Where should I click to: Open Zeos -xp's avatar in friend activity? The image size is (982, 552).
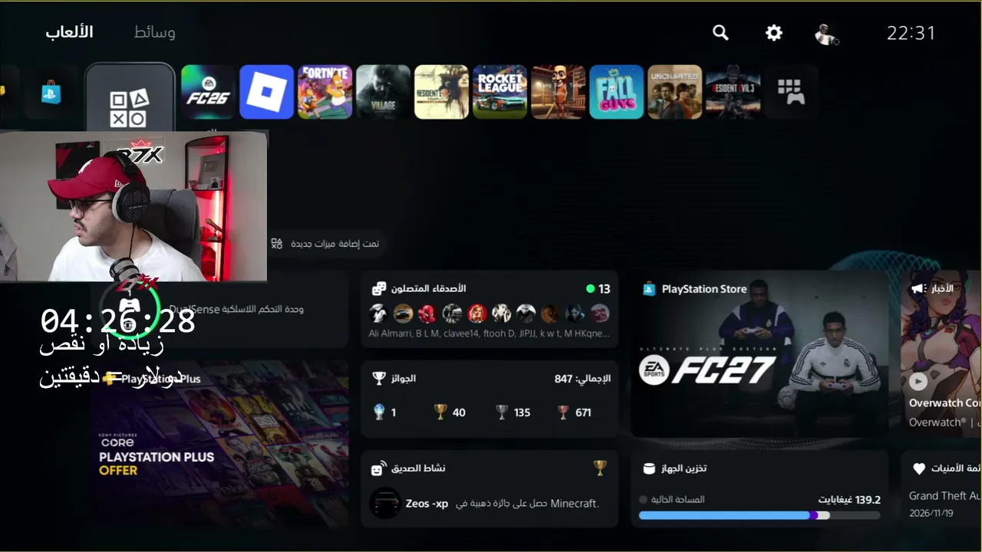[385, 504]
